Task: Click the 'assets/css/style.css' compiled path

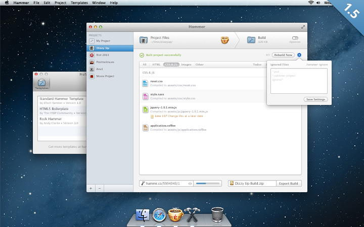Action: 181,98
